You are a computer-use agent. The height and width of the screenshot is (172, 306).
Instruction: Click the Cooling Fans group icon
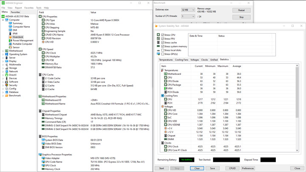pos(162,96)
